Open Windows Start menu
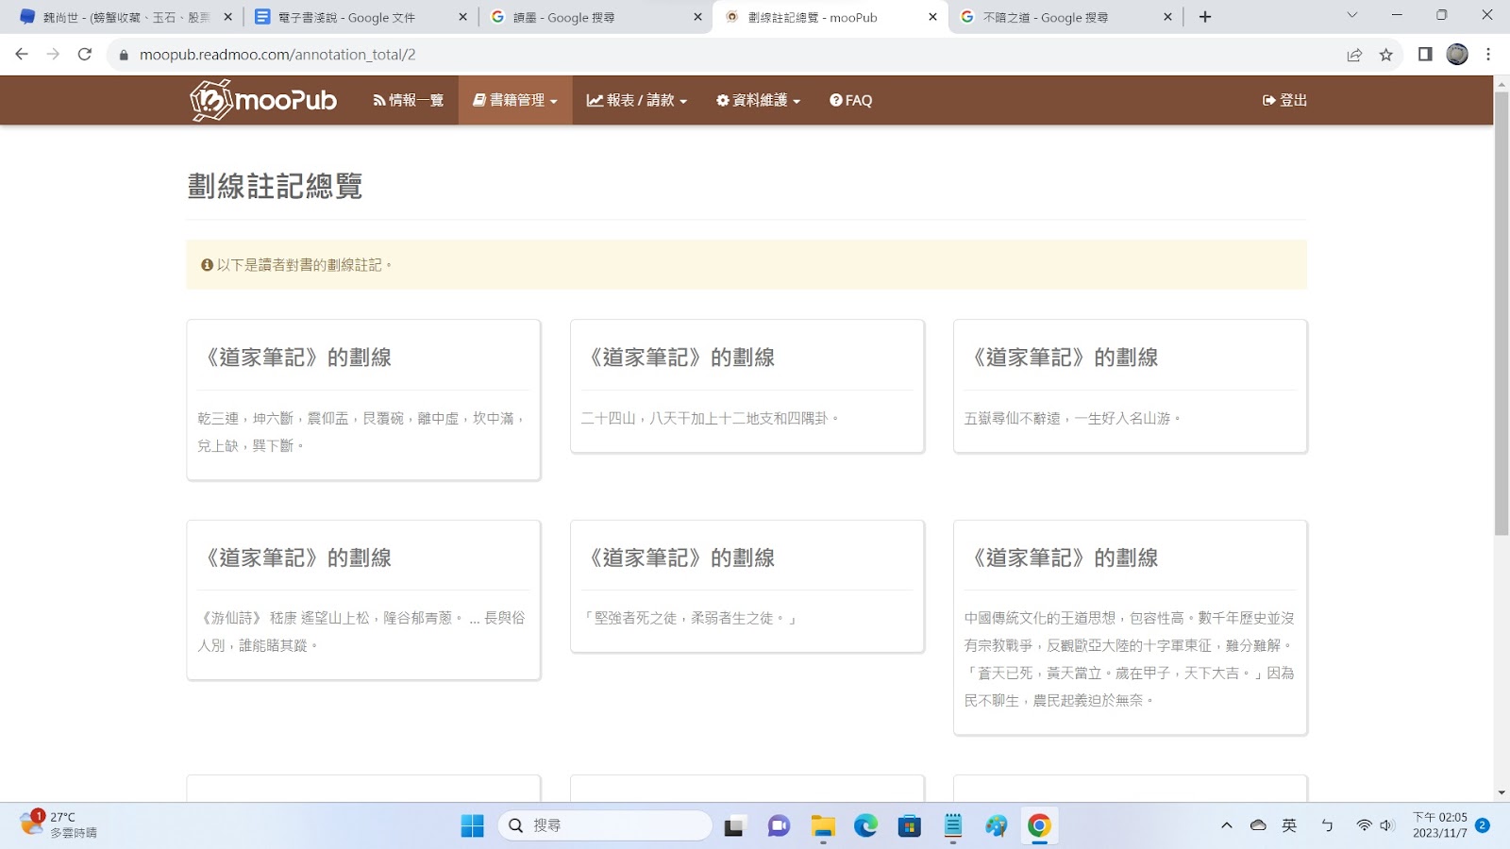Screen dimensions: 1510x849 (x=472, y=825)
